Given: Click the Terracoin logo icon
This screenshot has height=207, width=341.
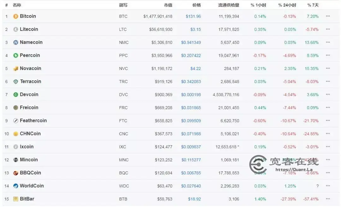Looking at the screenshot, I should tap(16, 82).
